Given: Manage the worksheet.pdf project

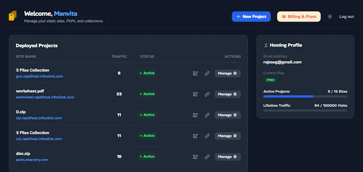Looking at the screenshot, I should (x=228, y=94).
